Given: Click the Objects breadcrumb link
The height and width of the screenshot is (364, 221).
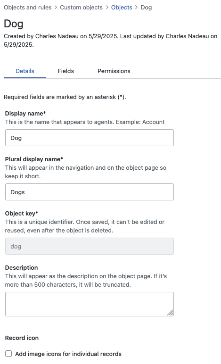Looking at the screenshot, I should coord(122,8).
